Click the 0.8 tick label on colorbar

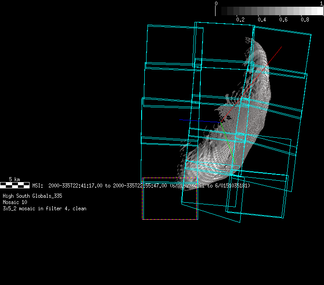pos(305,20)
